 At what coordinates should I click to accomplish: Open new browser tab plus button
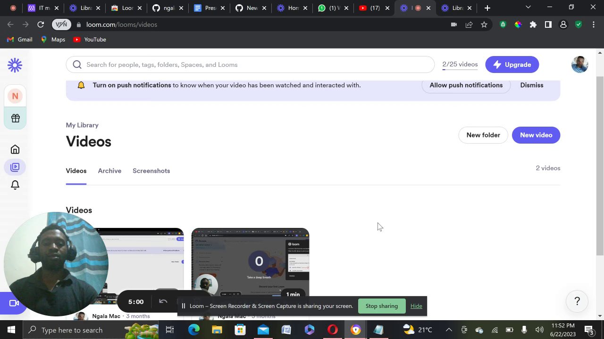(x=487, y=8)
